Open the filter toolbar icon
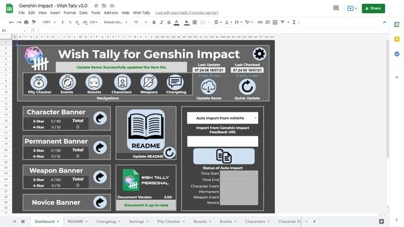 [x=283, y=23]
